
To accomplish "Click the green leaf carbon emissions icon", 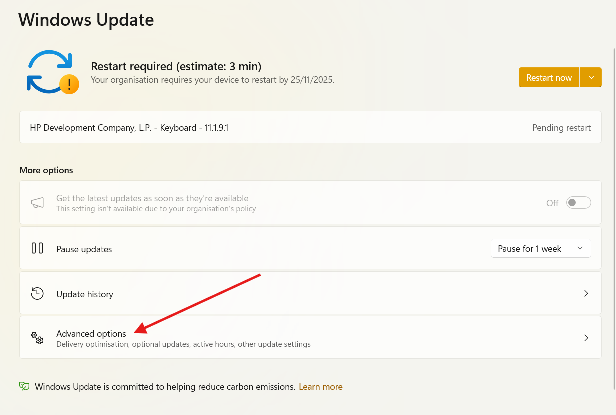I will tap(24, 386).
